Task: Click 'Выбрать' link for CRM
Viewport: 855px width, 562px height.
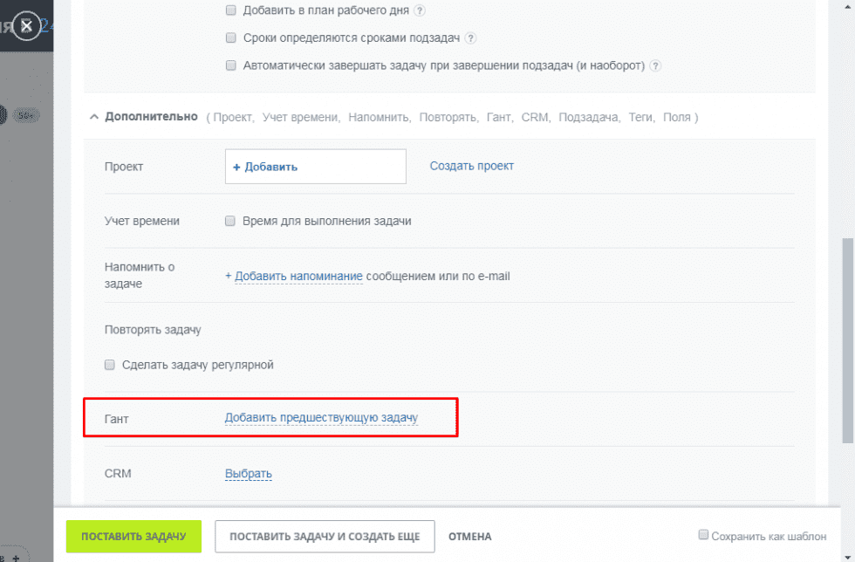Action: point(249,474)
